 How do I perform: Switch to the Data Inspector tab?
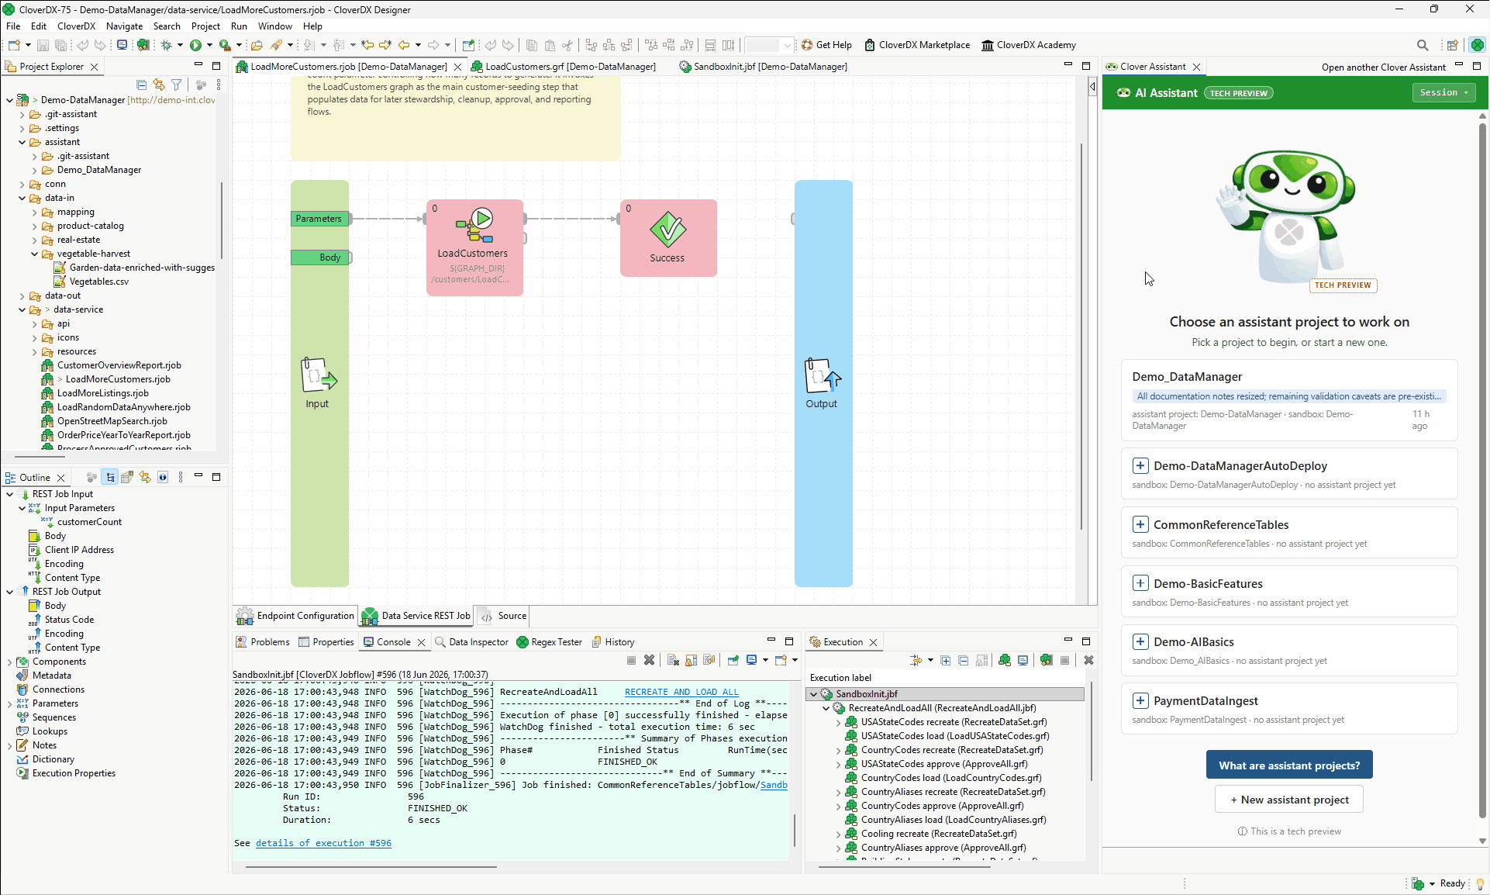click(471, 642)
